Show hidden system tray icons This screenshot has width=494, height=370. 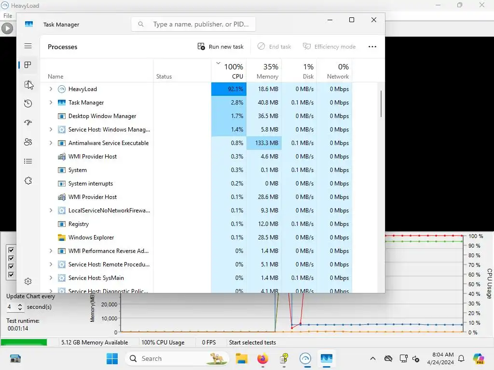tap(373, 358)
